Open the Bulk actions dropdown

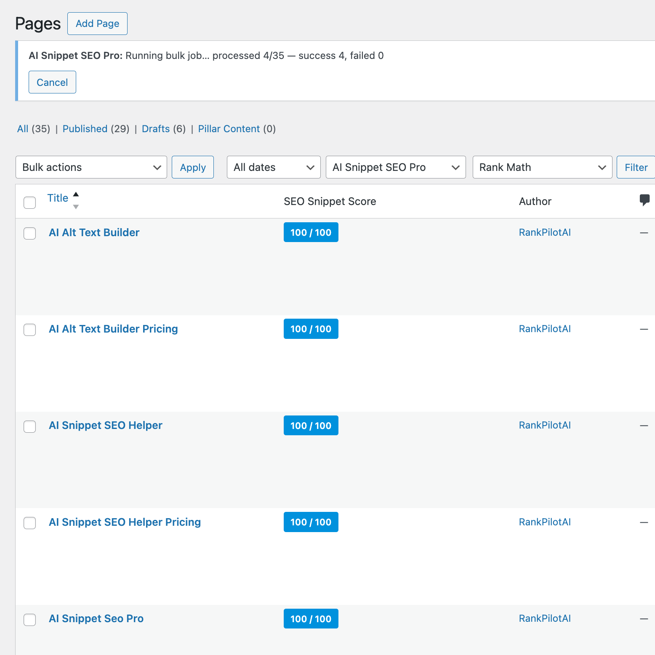(91, 167)
